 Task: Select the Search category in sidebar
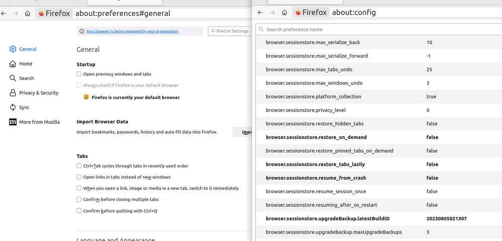pos(26,78)
